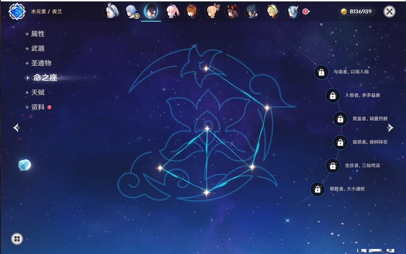
Task: Select the avatar wearing a dark red-flowered hat
Action: tap(232, 12)
